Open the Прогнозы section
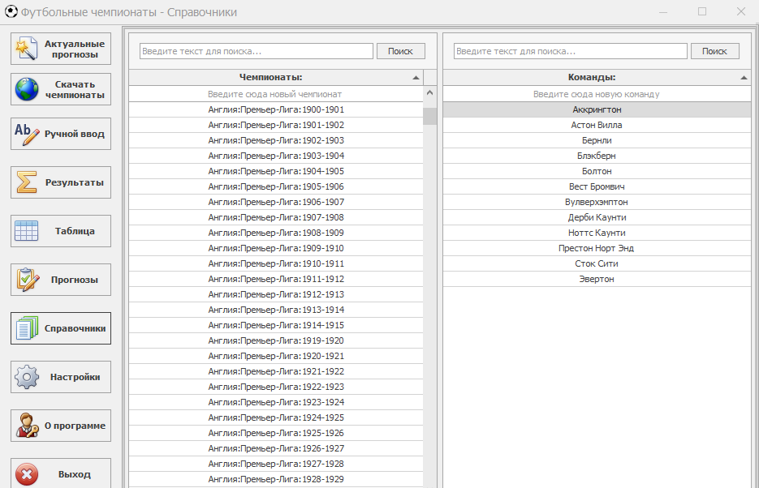The height and width of the screenshot is (488, 759). click(x=61, y=280)
